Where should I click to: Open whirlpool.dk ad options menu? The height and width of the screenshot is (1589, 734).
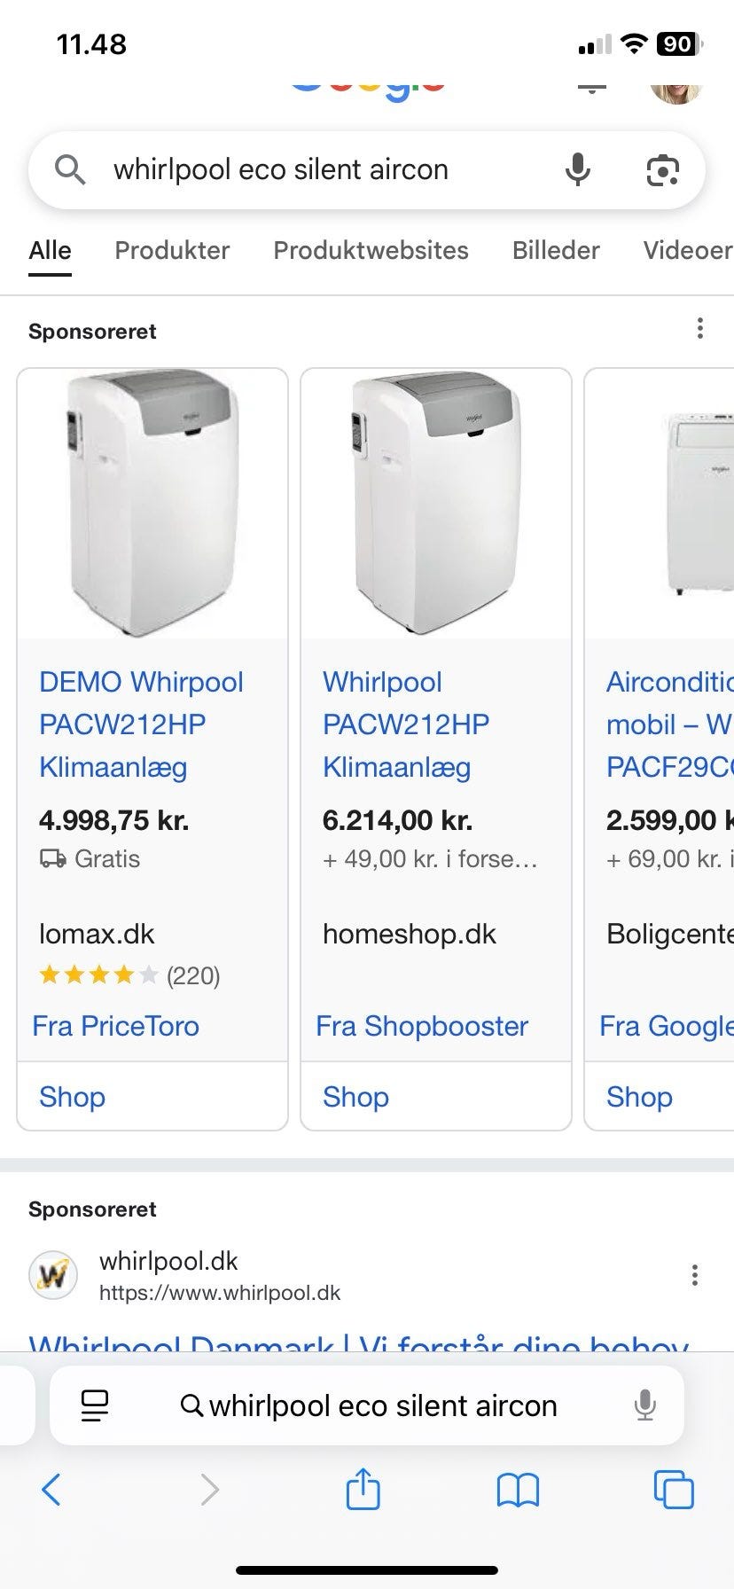(x=695, y=1276)
